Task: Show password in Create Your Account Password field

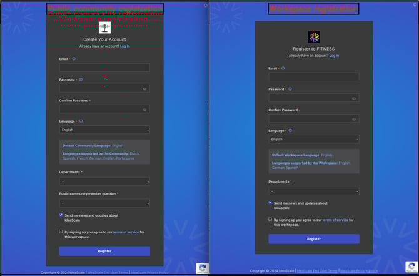Action: click(144, 89)
